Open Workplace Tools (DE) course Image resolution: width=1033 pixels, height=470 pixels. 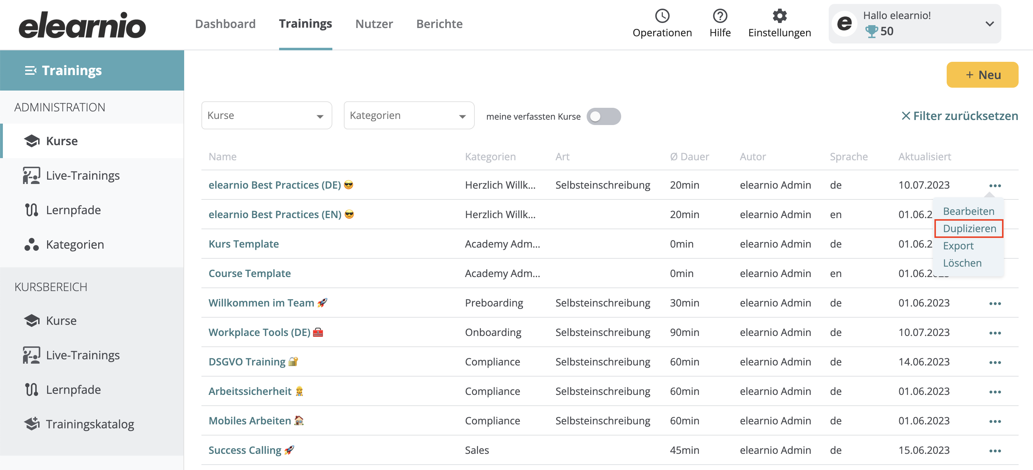click(266, 332)
